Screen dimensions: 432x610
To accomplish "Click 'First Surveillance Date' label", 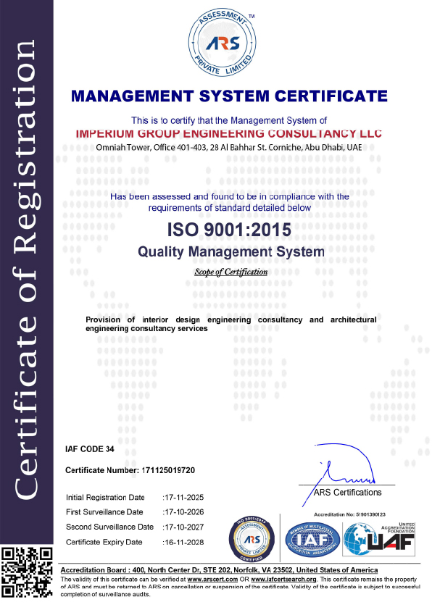I will (104, 512).
